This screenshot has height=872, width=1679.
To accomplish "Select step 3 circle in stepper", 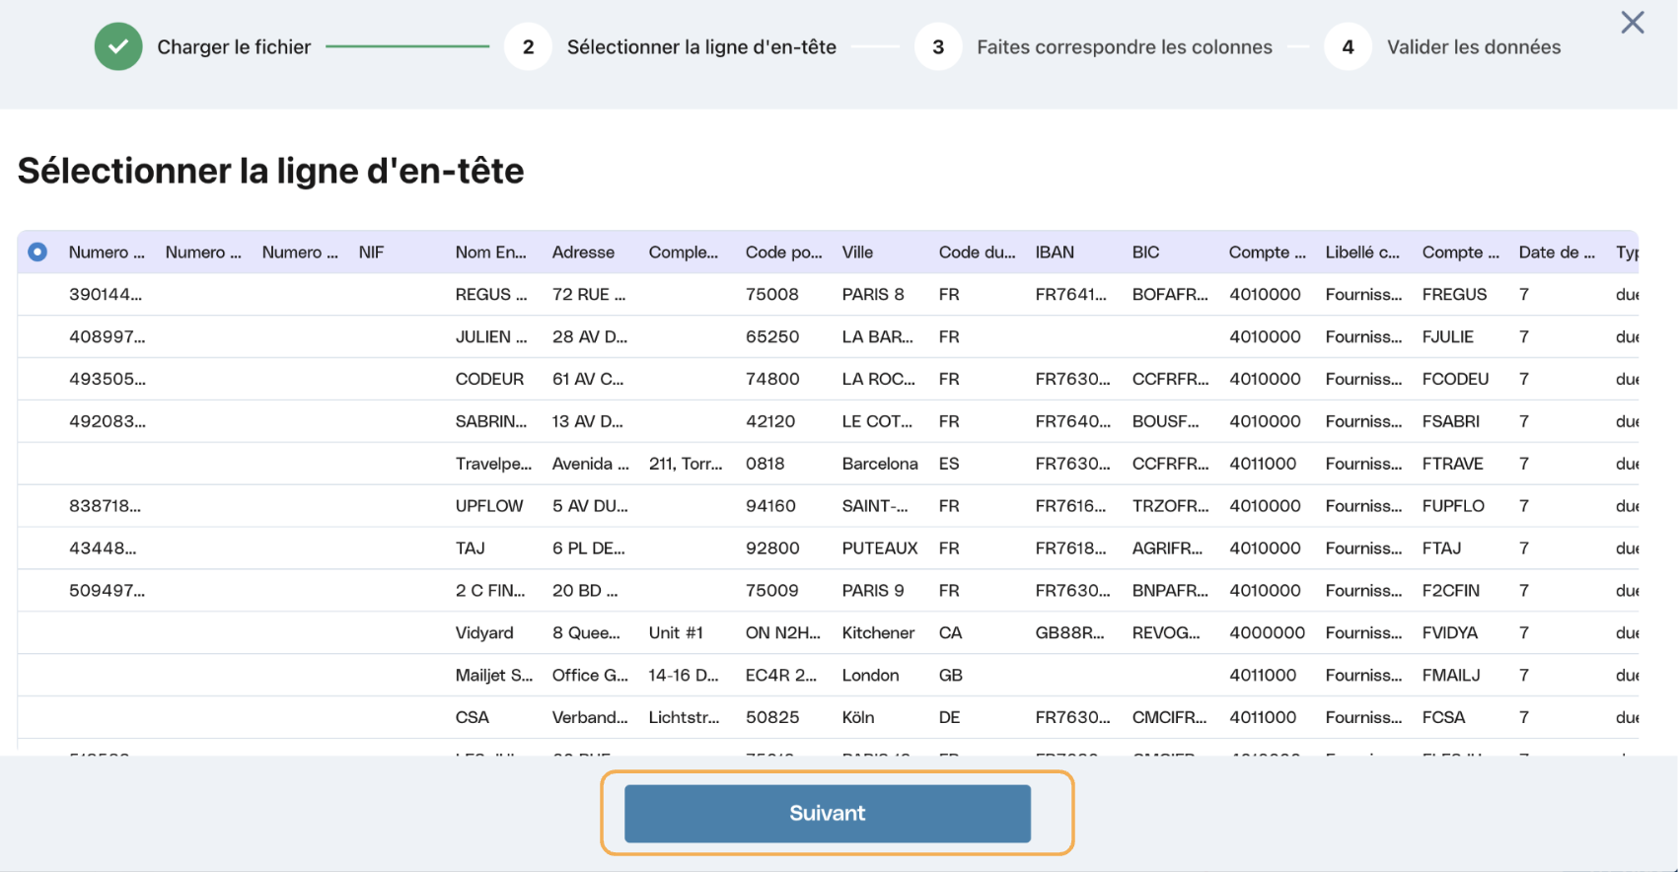I will click(x=938, y=46).
